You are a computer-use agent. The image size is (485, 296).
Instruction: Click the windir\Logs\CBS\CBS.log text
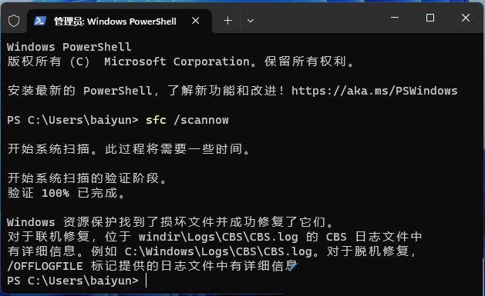point(218,237)
